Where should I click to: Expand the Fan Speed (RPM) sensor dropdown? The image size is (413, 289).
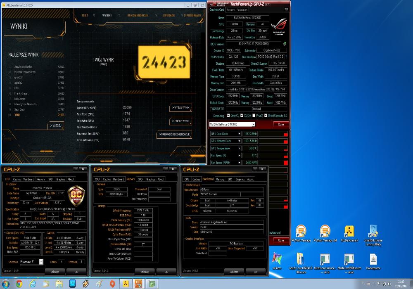point(239,163)
